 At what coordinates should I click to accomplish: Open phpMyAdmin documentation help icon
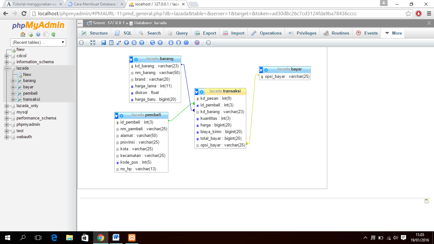(38, 35)
